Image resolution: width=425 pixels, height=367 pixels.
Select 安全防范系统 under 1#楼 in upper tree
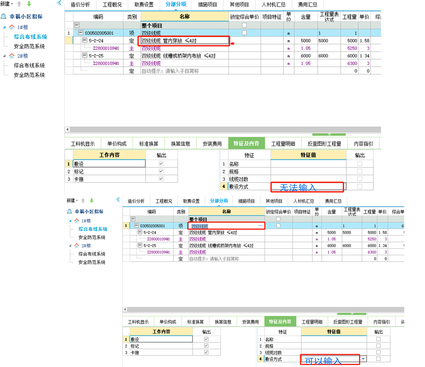pos(29,46)
